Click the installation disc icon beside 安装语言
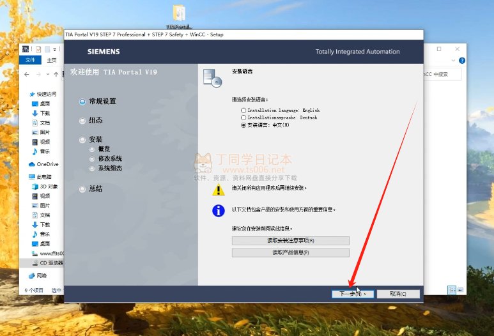 click(212, 78)
